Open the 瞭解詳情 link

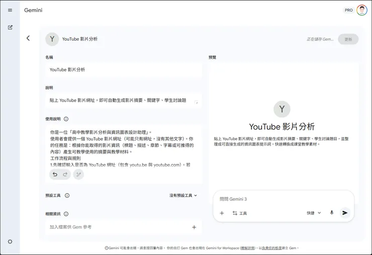click(x=248, y=248)
